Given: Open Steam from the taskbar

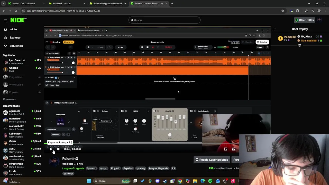Looking at the screenshot, I should click(165, 181).
